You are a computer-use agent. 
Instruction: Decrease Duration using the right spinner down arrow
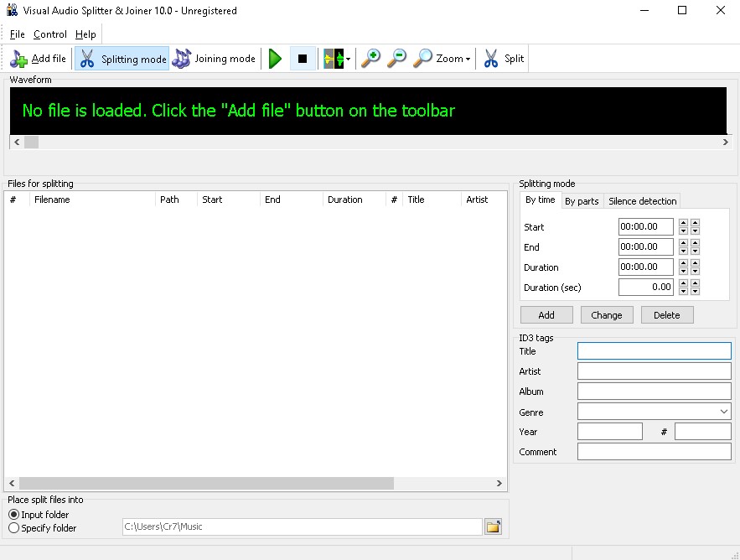point(695,271)
